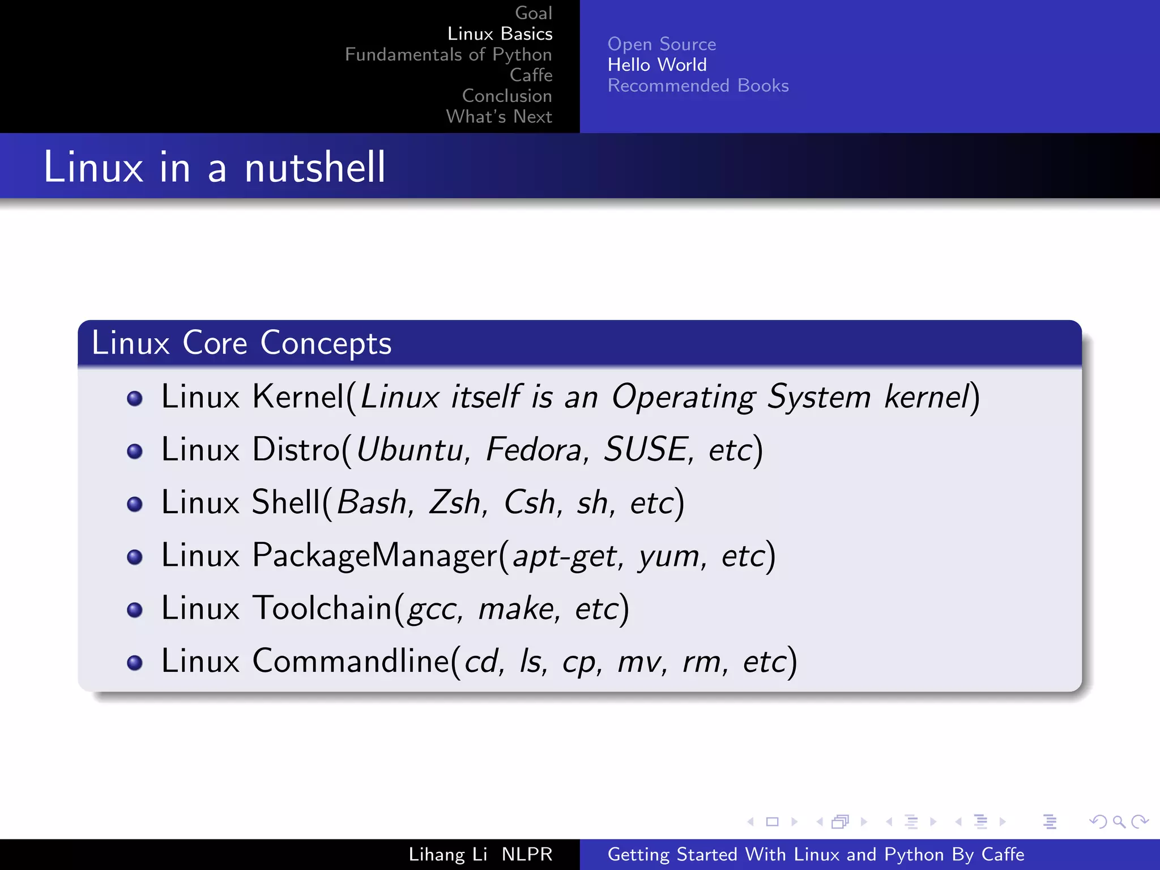Open the Conclusion section

[x=507, y=96]
